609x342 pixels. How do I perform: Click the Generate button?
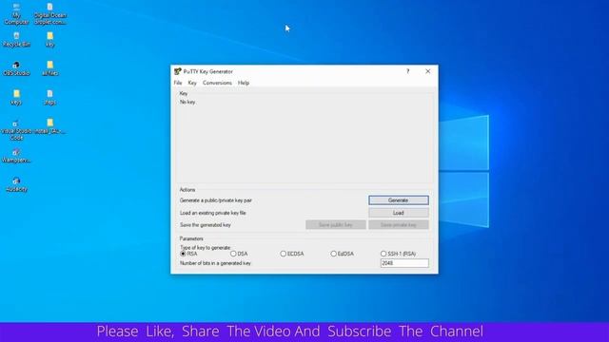(399, 200)
